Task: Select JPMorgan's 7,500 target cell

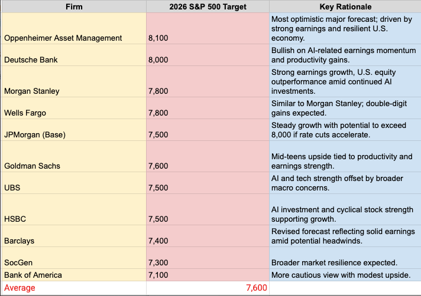Action: 208,130
